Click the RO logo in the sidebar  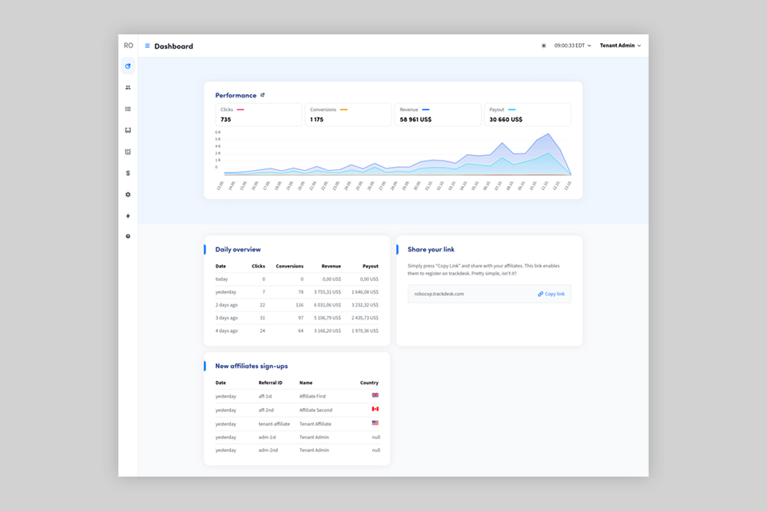coord(128,46)
